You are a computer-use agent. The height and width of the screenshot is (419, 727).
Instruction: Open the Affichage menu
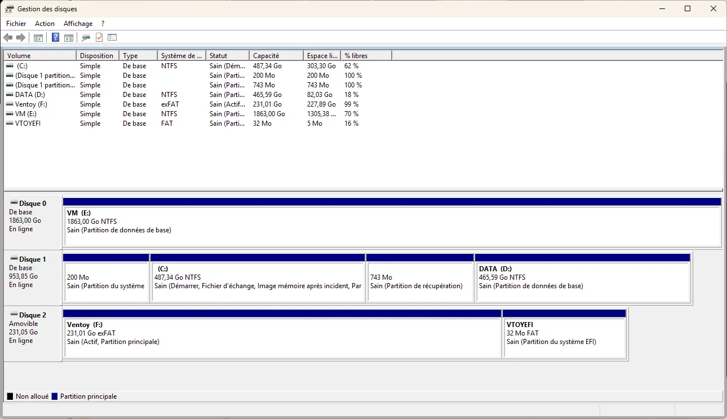pos(78,24)
